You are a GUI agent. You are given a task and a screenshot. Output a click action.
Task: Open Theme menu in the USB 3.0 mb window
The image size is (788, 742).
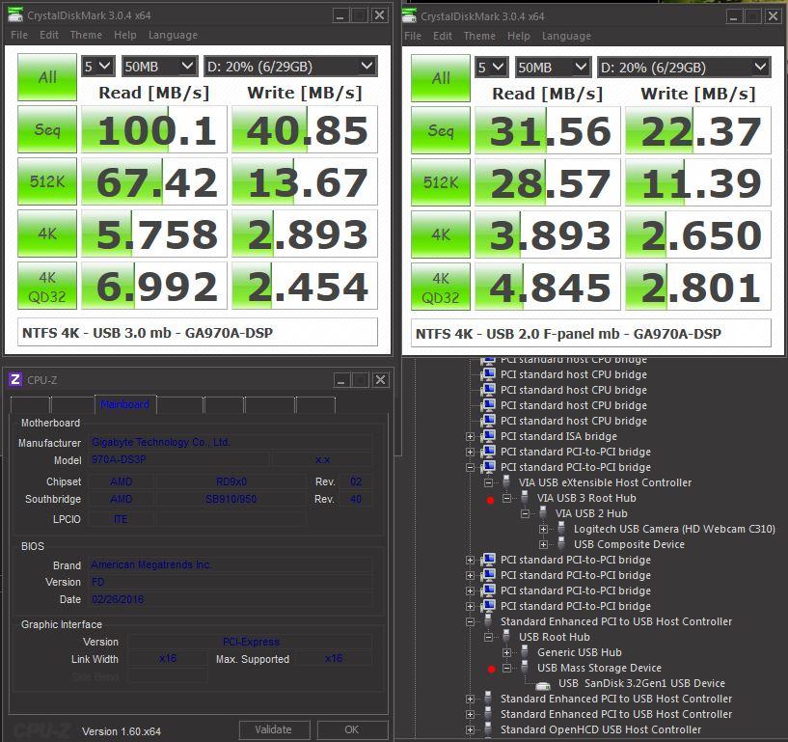[x=86, y=36]
